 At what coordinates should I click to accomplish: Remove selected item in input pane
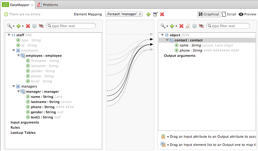pyautogui.click(x=28, y=26)
